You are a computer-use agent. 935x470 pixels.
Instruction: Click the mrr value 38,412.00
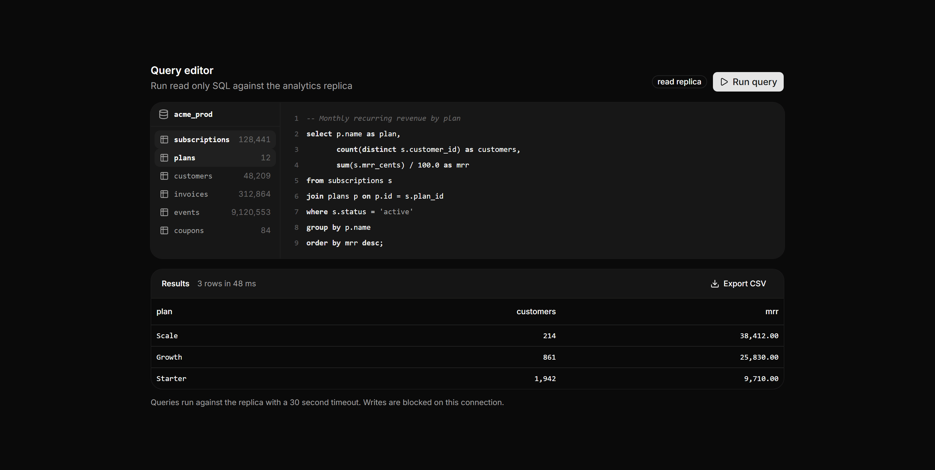(x=759, y=336)
